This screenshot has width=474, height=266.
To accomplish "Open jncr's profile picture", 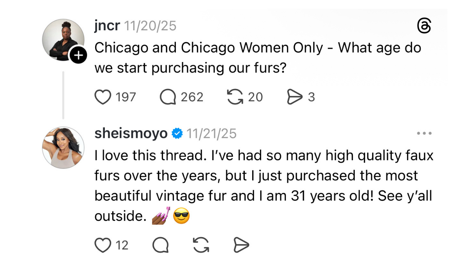I will tap(62, 40).
